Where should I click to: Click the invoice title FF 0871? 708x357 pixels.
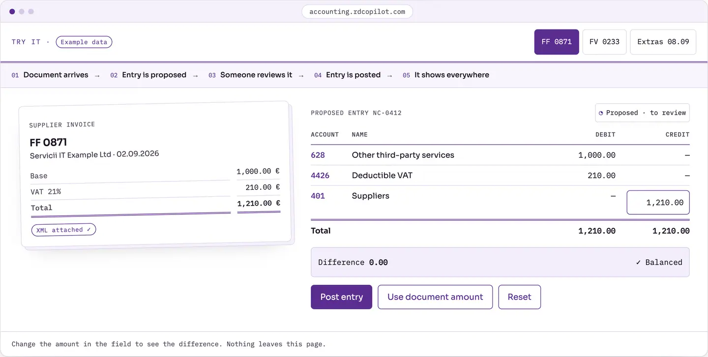(x=48, y=142)
